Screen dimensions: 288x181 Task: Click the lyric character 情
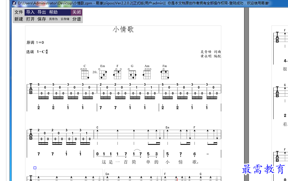click(x=181, y=162)
